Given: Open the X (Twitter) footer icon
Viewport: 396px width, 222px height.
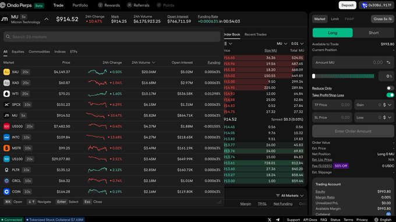Looking at the screenshot, I should [x=270, y=220].
